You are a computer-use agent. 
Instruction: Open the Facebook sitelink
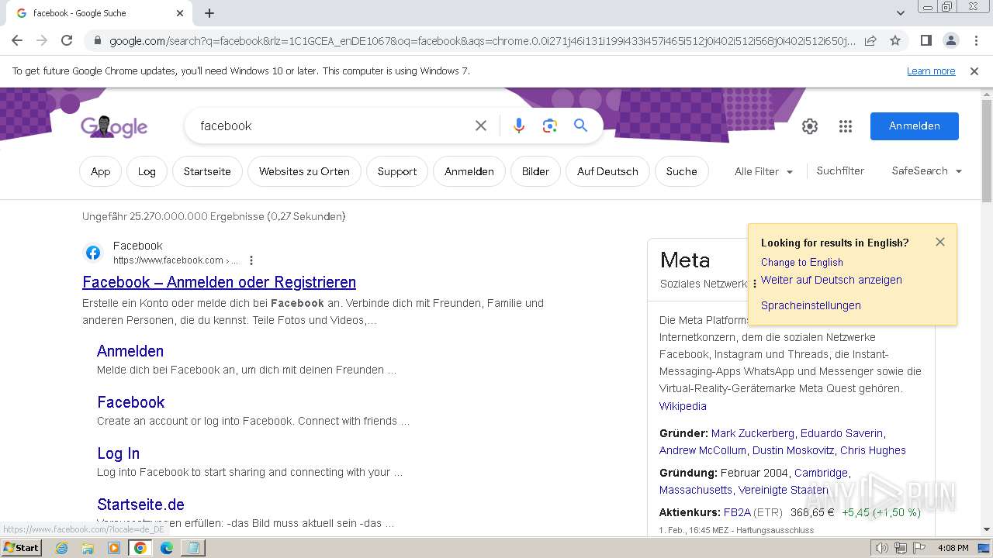[x=131, y=402]
